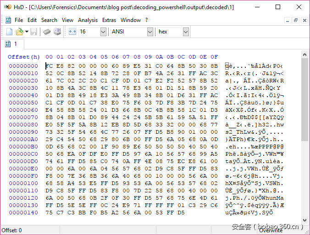
Task: Open the disk image icon
Action: click(57, 32)
